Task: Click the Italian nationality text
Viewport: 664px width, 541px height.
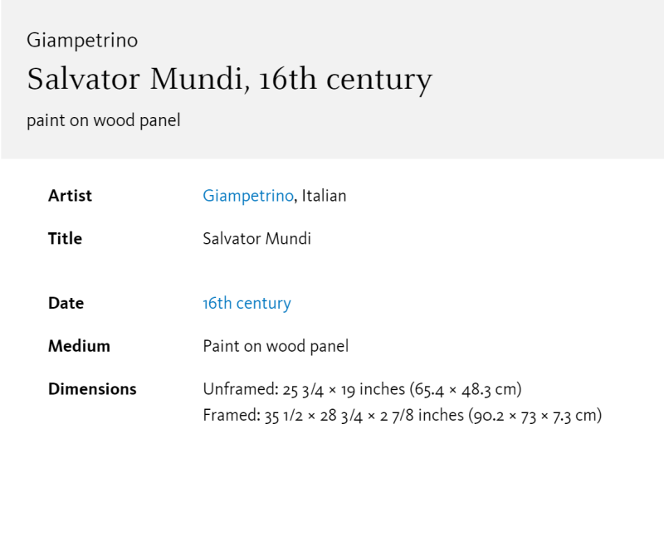Action: pos(324,196)
